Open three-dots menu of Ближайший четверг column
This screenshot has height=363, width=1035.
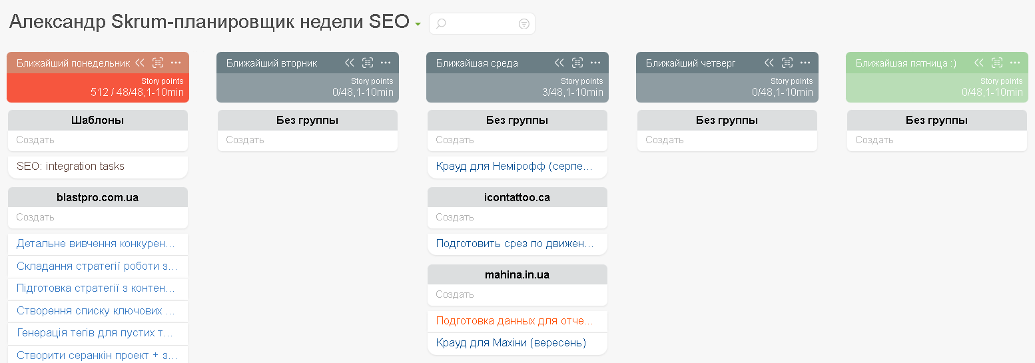click(805, 63)
